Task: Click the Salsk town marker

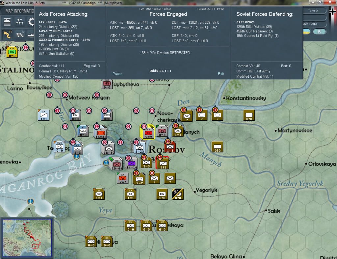Action: pos(266,210)
